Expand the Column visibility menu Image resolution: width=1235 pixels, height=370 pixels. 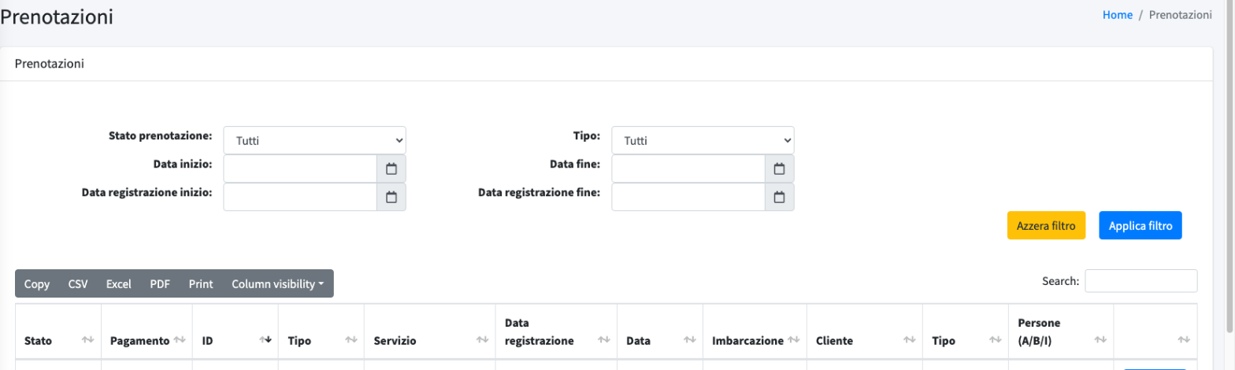click(x=278, y=284)
